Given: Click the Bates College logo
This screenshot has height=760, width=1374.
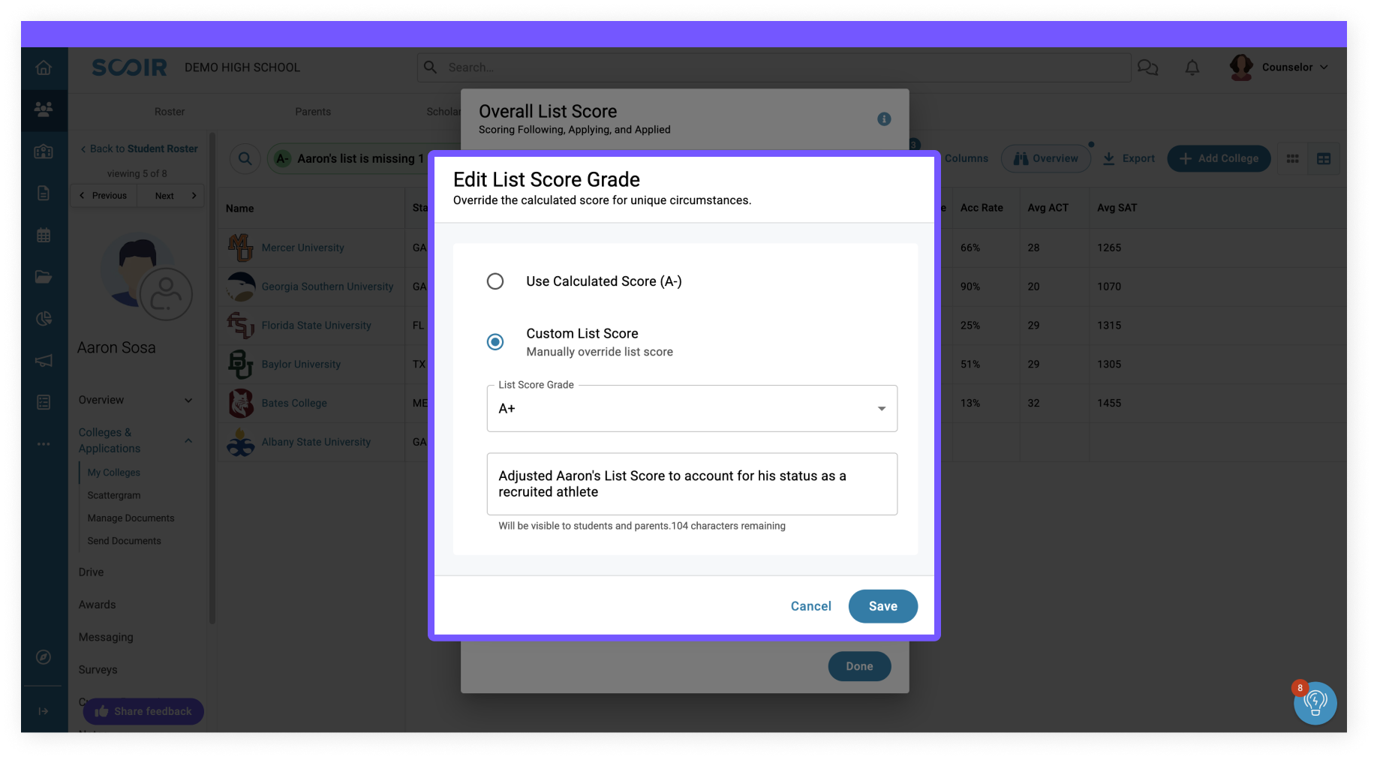Looking at the screenshot, I should 240,404.
